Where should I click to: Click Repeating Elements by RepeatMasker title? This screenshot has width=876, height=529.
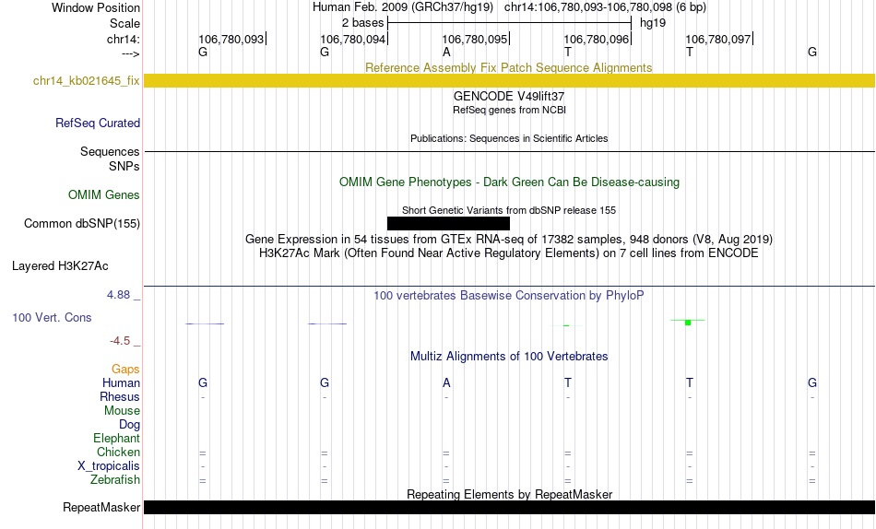pyautogui.click(x=509, y=494)
